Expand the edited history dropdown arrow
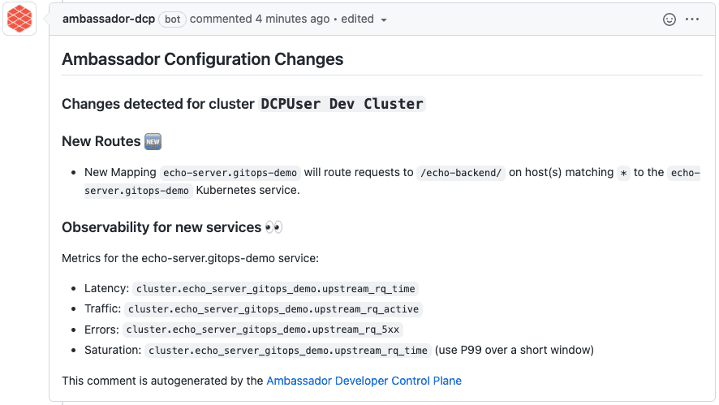Screen dimensions: 719x405 click(x=384, y=19)
